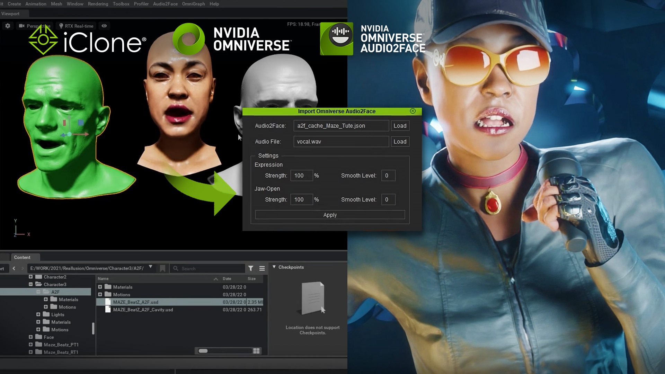Collapse the Character3 folder in tree

(31, 284)
